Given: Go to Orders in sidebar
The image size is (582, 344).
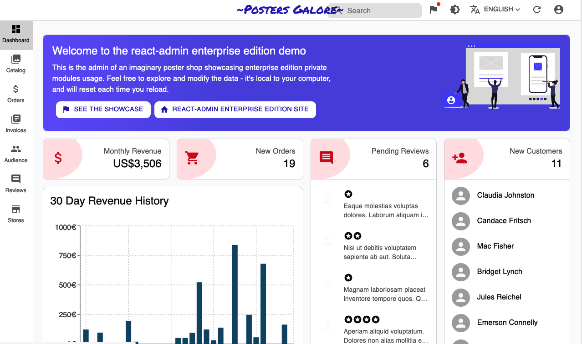Looking at the screenshot, I should point(16,95).
